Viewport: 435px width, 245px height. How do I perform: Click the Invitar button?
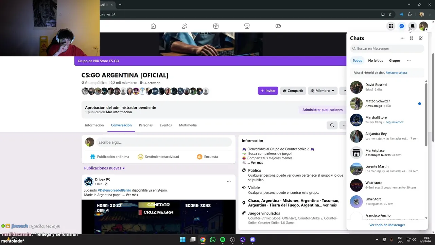tap(268, 91)
